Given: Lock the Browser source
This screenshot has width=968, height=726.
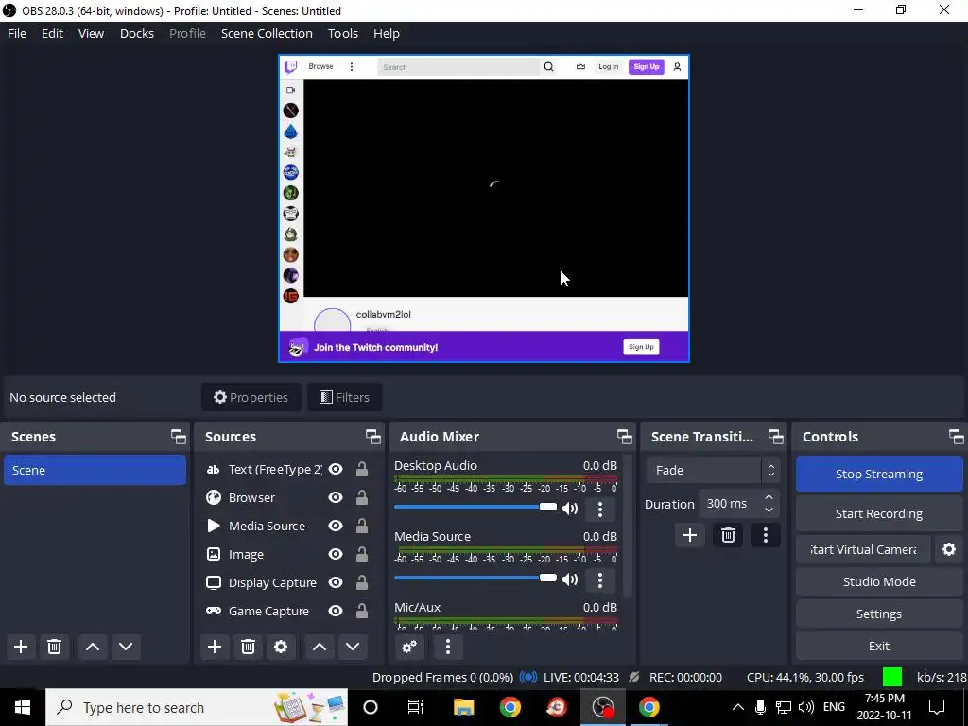Looking at the screenshot, I should tap(362, 497).
